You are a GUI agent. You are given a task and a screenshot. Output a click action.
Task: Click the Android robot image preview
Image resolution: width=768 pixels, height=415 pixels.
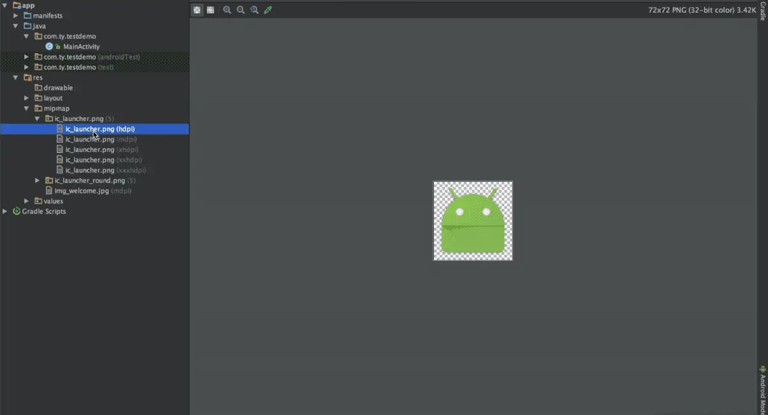click(x=473, y=221)
